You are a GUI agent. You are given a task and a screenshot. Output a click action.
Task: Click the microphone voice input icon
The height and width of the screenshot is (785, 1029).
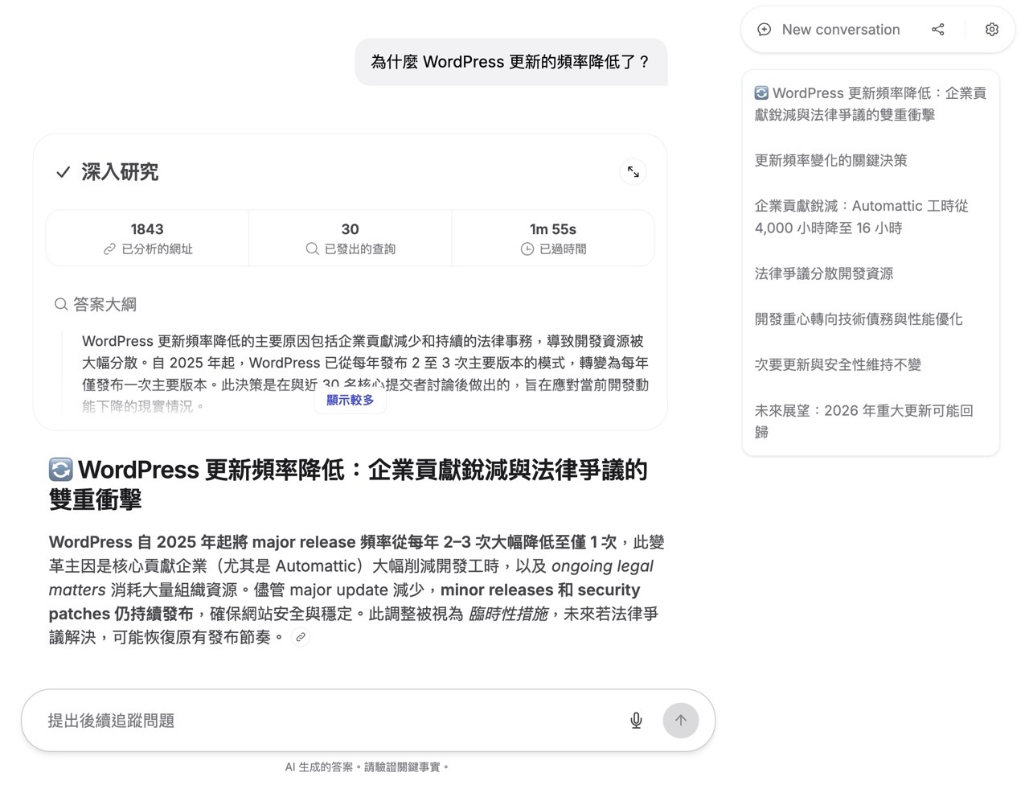click(636, 721)
